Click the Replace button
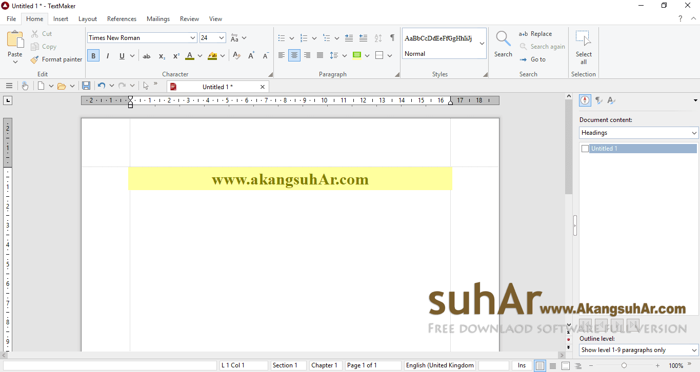The height and width of the screenshot is (372, 700). (x=535, y=34)
